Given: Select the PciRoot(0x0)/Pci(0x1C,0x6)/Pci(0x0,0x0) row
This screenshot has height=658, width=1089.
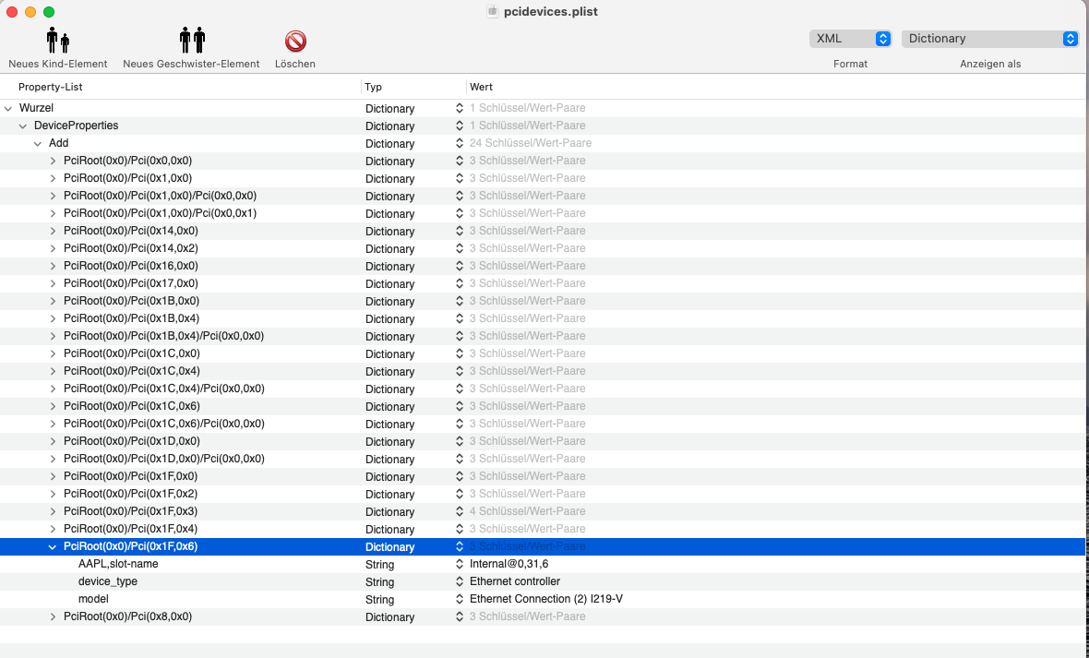Looking at the screenshot, I should click(x=543, y=424).
